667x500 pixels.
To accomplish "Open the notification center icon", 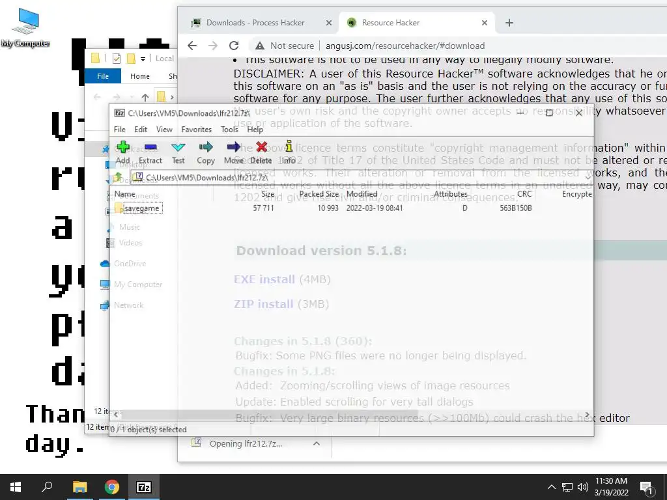I will tap(647, 487).
